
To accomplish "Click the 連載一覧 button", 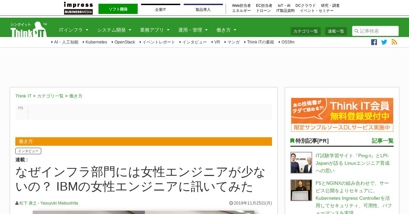I will pyautogui.click(x=336, y=31).
